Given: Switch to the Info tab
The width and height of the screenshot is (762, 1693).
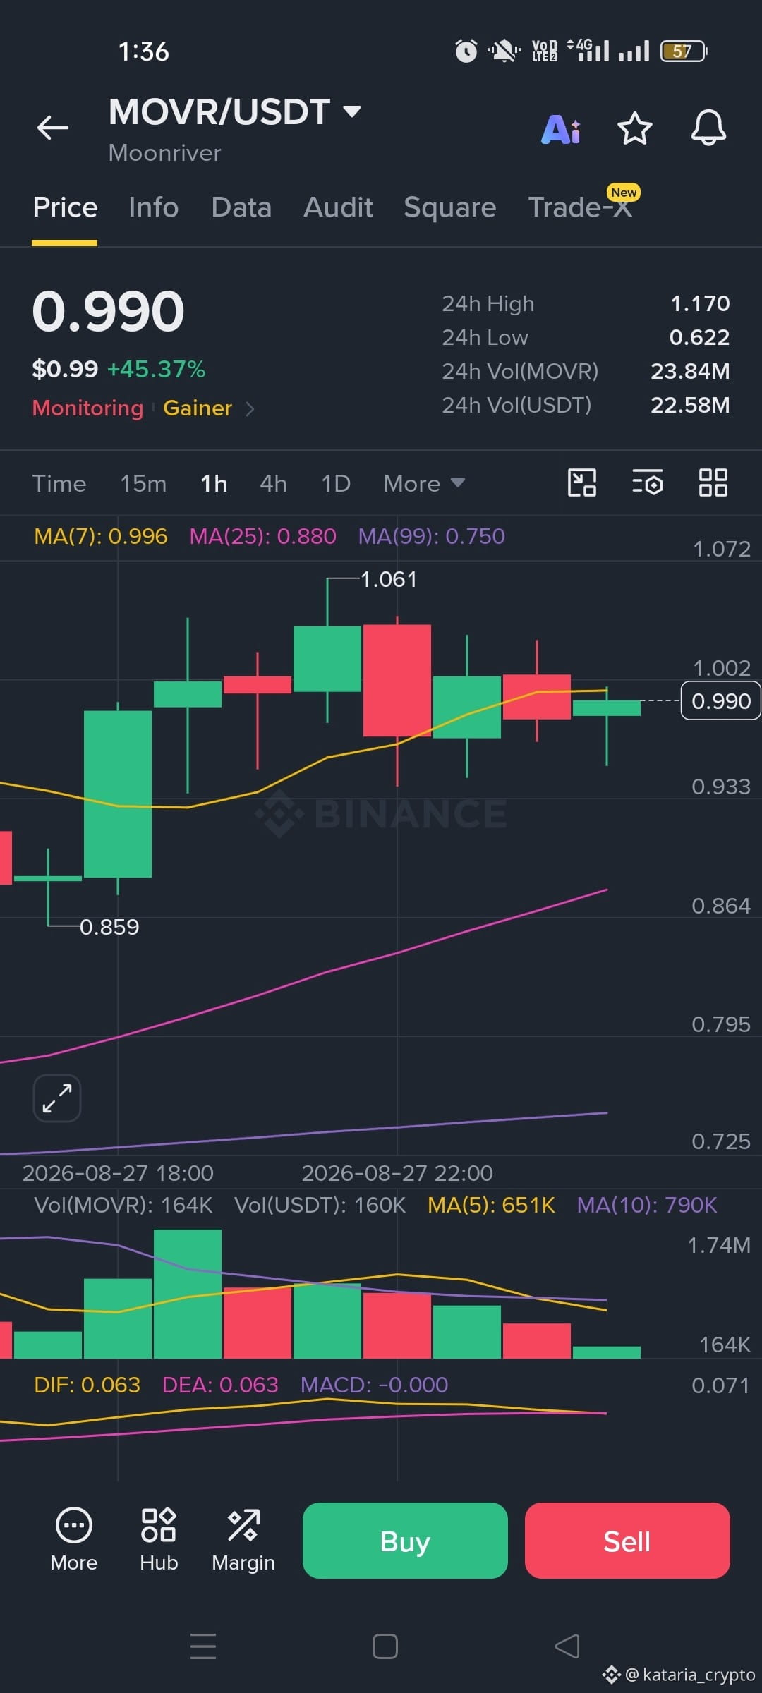Looking at the screenshot, I should tap(153, 207).
